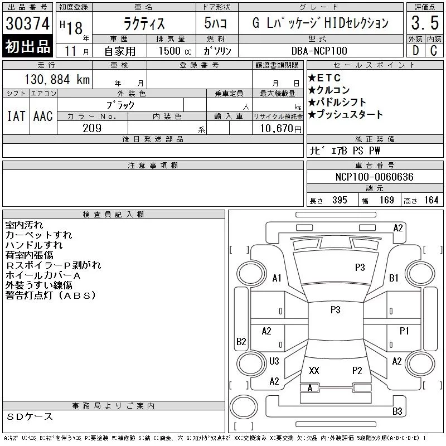Select chassis number NCP100-0060636
446x446 pixels.
pos(374,177)
